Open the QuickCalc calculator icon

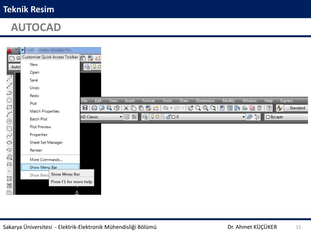[x=259, y=108]
